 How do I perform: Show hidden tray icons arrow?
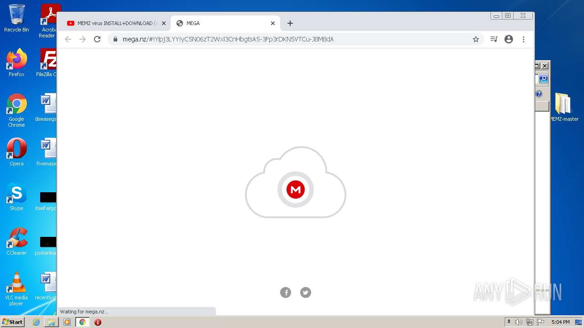(509, 322)
